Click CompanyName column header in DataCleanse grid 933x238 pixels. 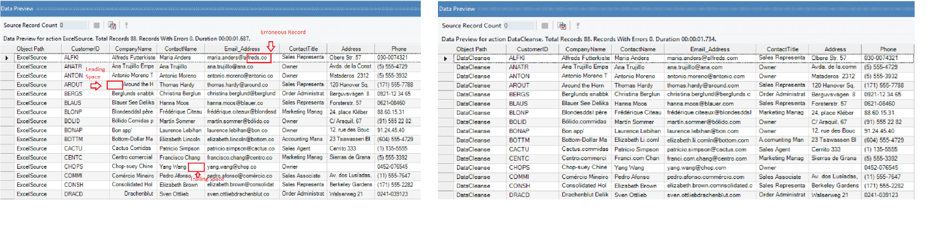tap(585, 49)
